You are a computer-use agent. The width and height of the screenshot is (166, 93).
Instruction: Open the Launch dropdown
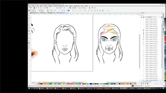(x=95, y=8)
